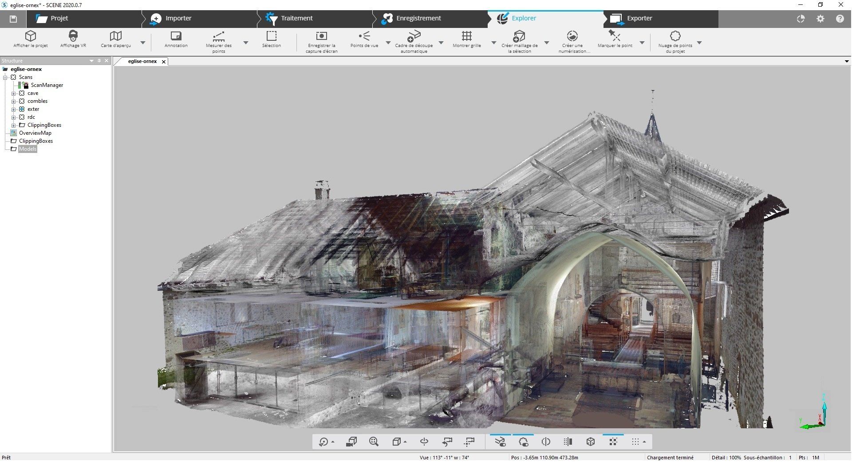The image size is (852, 462).
Task: Toggle the point cloud switch in bottom toolbar
Action: [x=523, y=442]
